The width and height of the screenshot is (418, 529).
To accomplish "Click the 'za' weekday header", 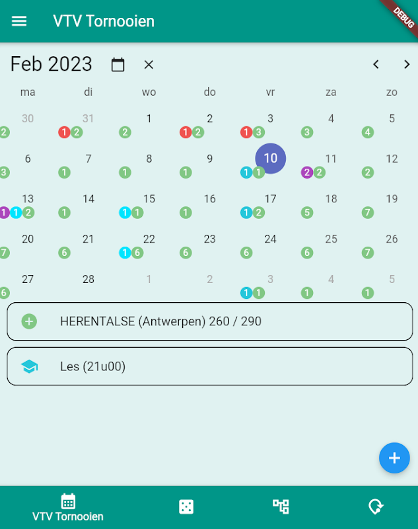I will click(331, 92).
